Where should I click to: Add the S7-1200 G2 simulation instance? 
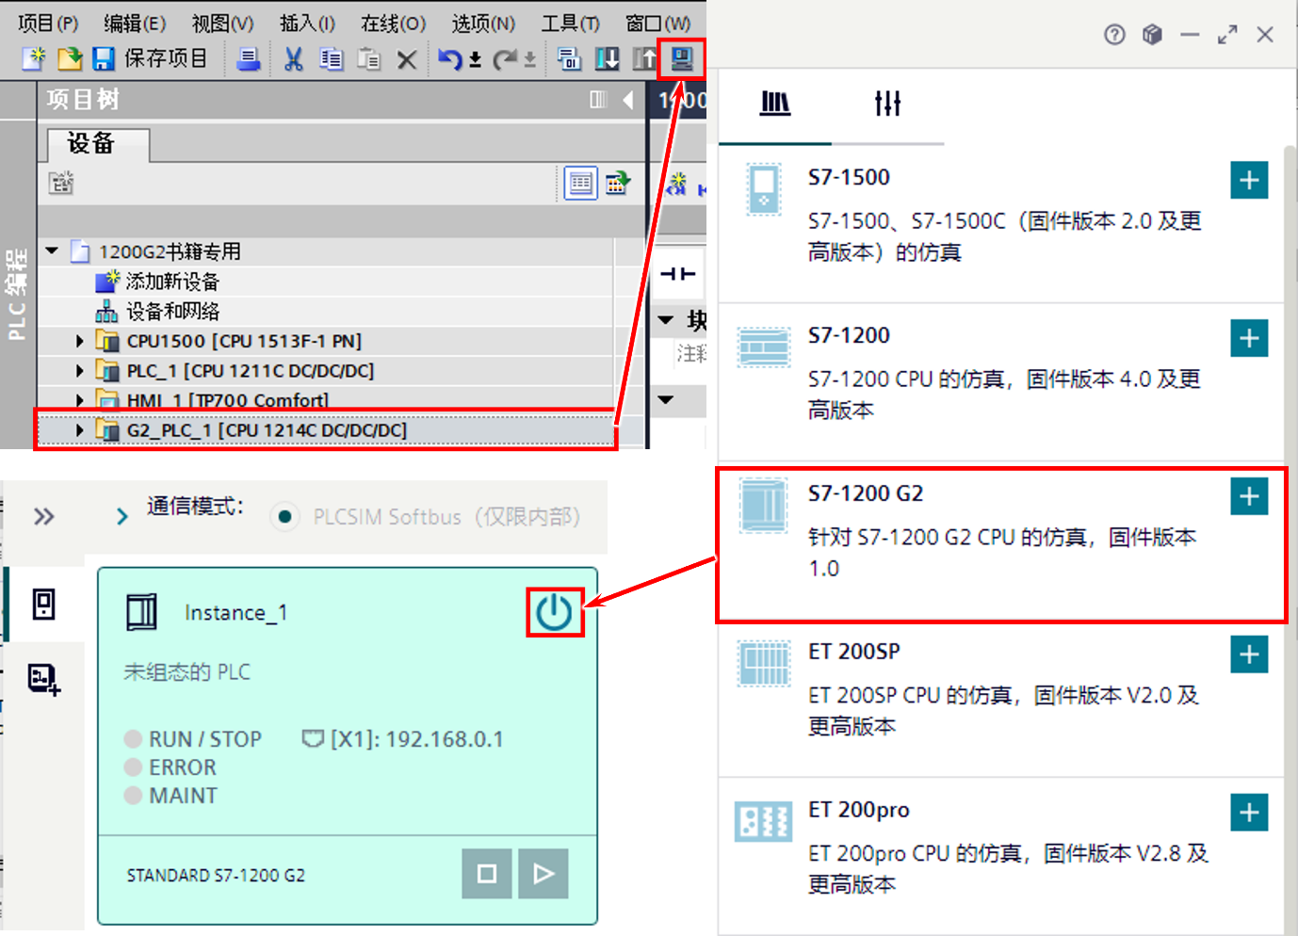[1248, 496]
